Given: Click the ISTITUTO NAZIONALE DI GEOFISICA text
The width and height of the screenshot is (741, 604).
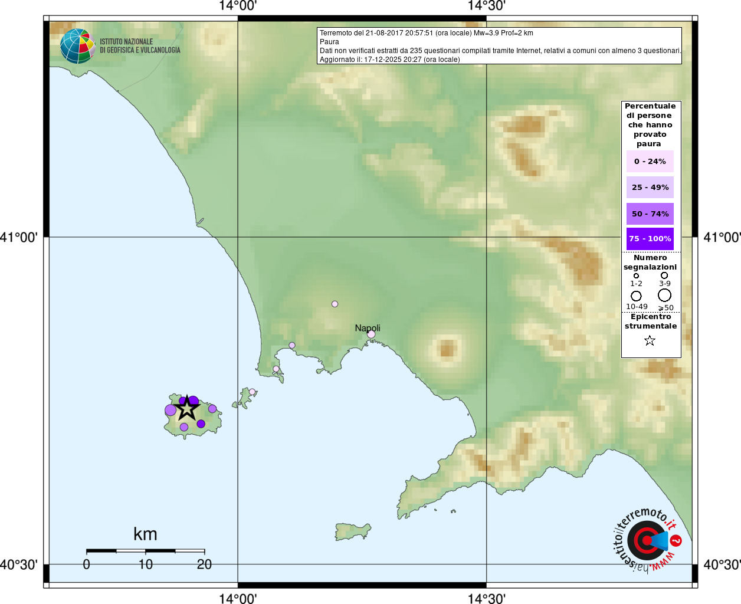Looking at the screenshot, I should pos(140,46).
